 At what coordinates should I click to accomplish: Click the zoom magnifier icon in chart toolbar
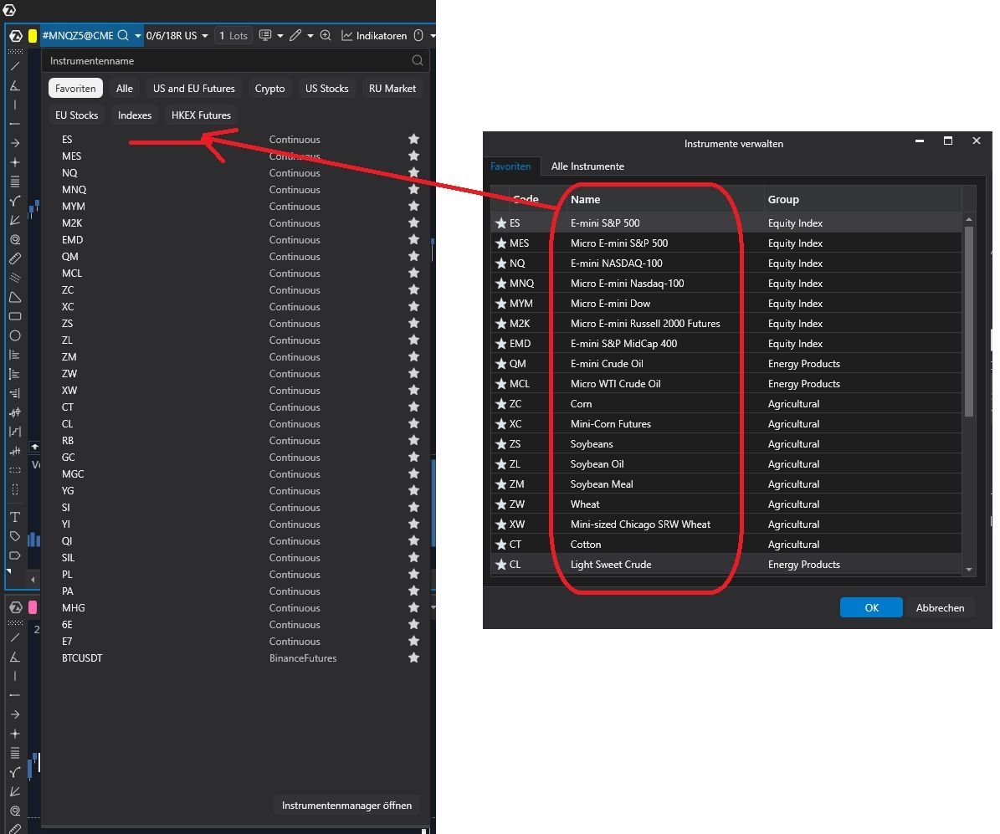[x=326, y=36]
